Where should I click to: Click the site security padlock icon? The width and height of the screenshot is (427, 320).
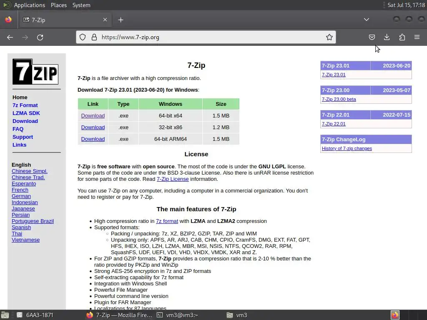pos(94,37)
